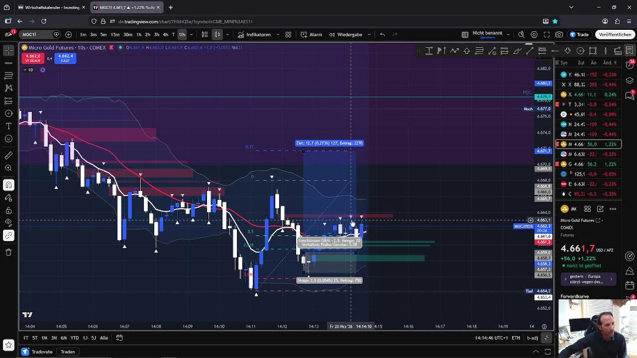
Task: Undo the last chart action
Action: (382, 34)
